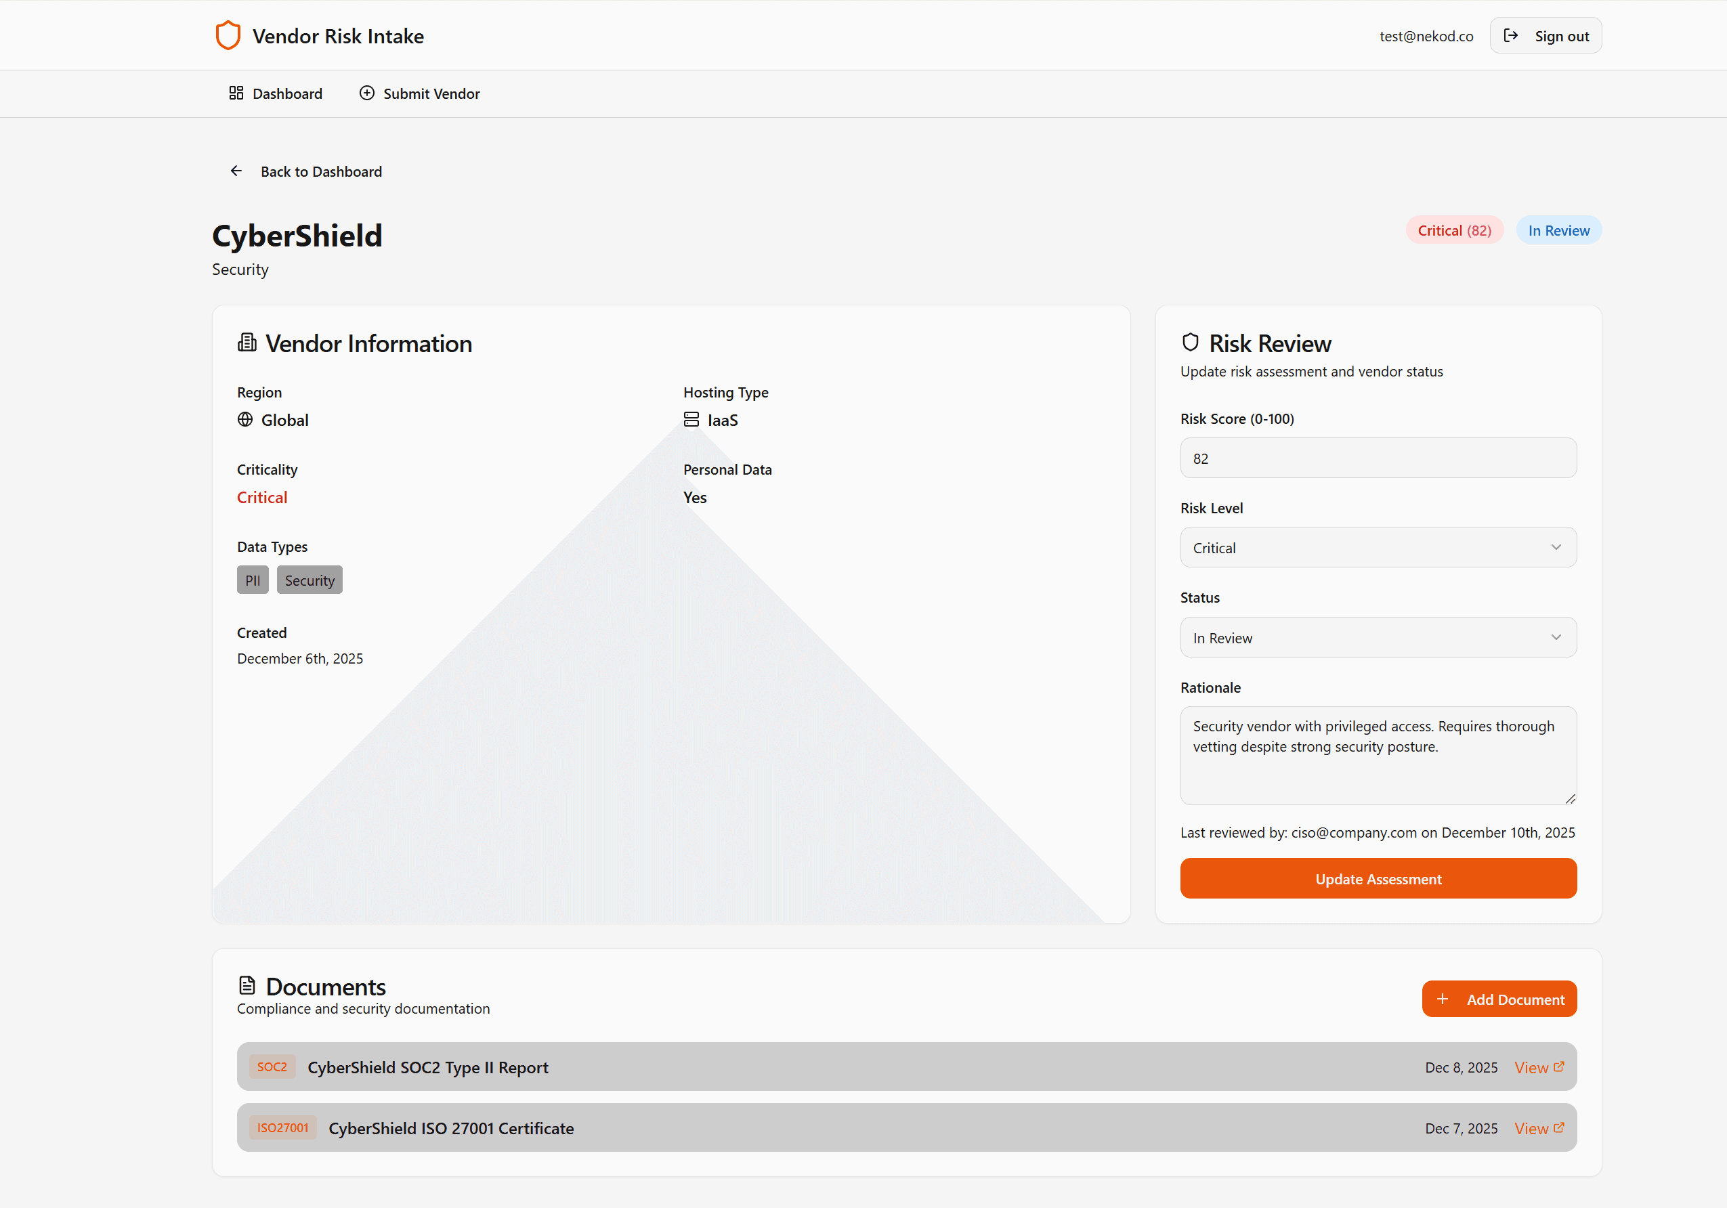This screenshot has height=1208, width=1727.
Task: Click the Vendor Risk Intake shield logo
Action: point(228,35)
